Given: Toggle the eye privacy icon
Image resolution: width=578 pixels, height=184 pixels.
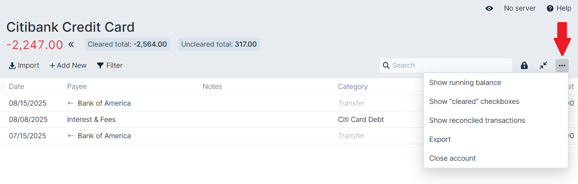Looking at the screenshot, I should pos(489,8).
